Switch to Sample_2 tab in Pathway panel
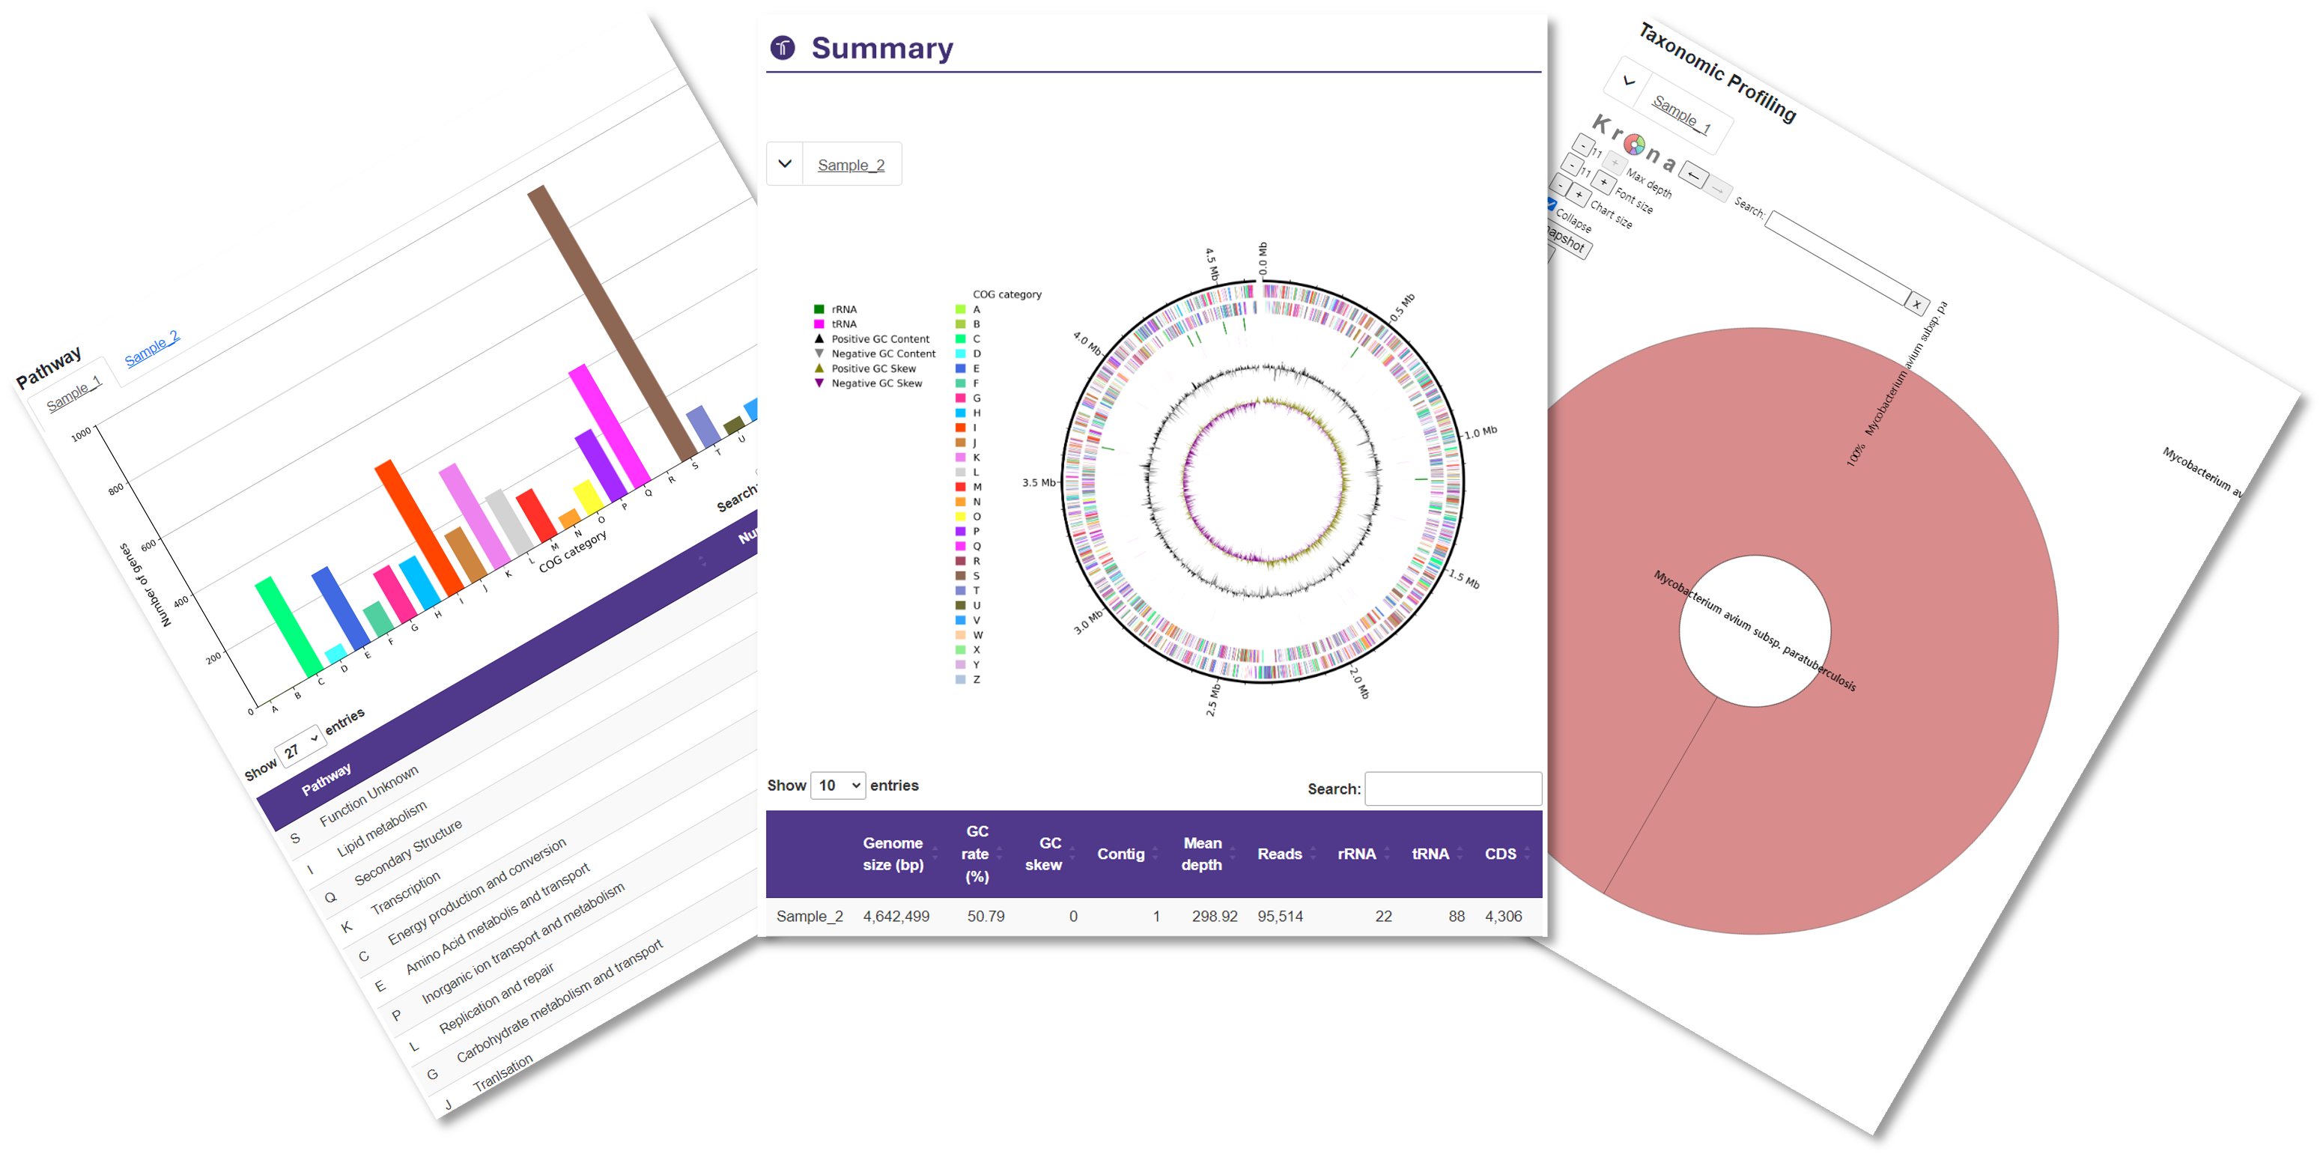Image resolution: width=2323 pixels, height=1160 pixels. (151, 350)
